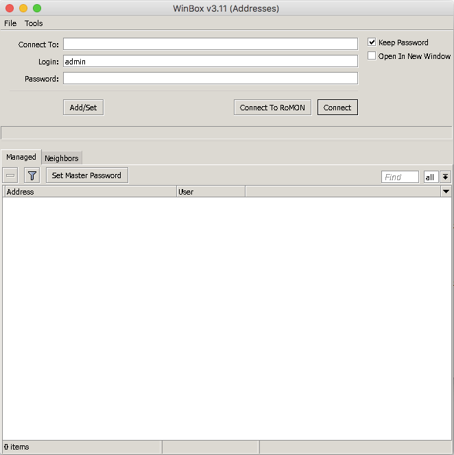Open the filter funnel icon
The height and width of the screenshot is (455, 454).
pyautogui.click(x=32, y=175)
